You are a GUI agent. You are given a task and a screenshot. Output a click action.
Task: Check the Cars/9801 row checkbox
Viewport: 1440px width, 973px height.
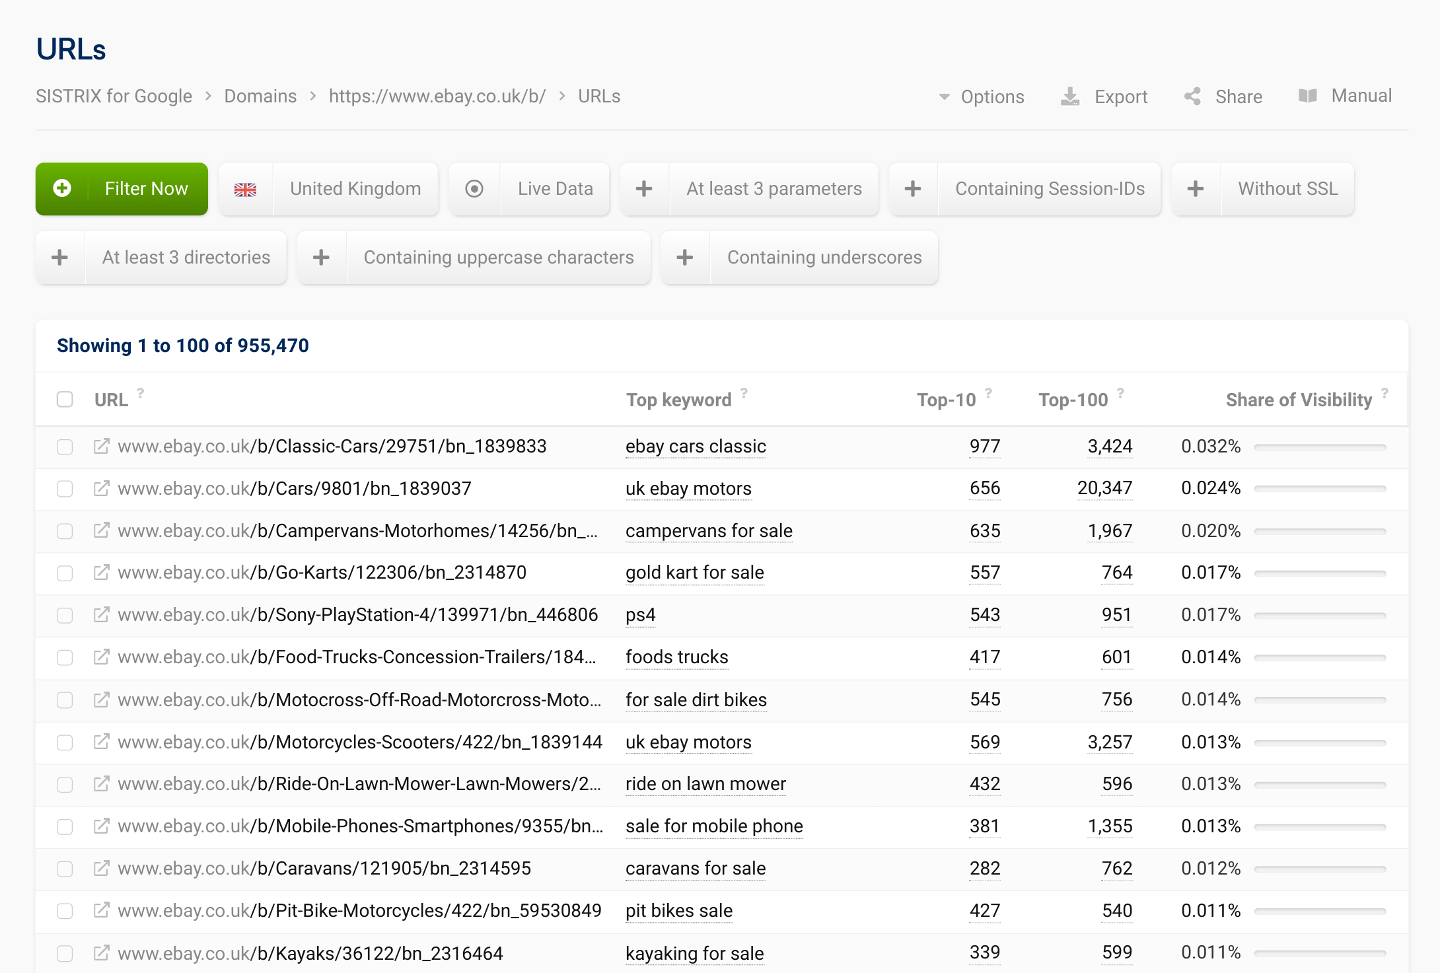pyautogui.click(x=65, y=489)
